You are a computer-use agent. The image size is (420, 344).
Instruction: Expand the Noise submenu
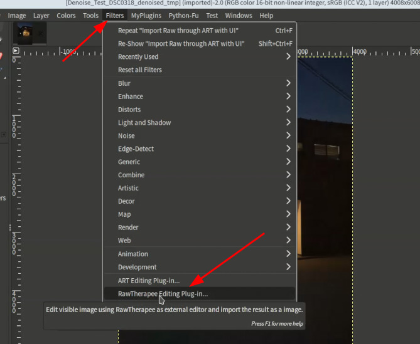[200, 136]
